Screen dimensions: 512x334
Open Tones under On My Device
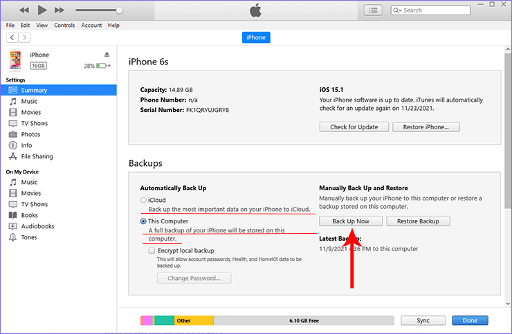point(29,237)
